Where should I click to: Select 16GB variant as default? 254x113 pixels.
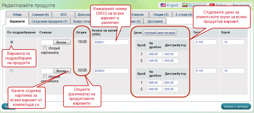(x=12, y=42)
